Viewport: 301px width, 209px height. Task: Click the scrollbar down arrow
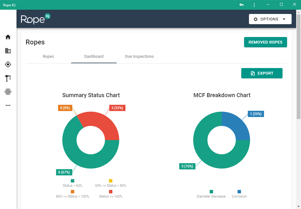coord(298,207)
